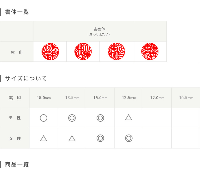This screenshot has width=200, height=175.
Task: Click the triangle for 男性 13.5mm
Action: pyautogui.click(x=128, y=117)
